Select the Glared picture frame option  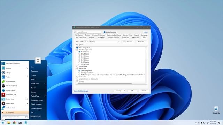[x=79, y=73]
